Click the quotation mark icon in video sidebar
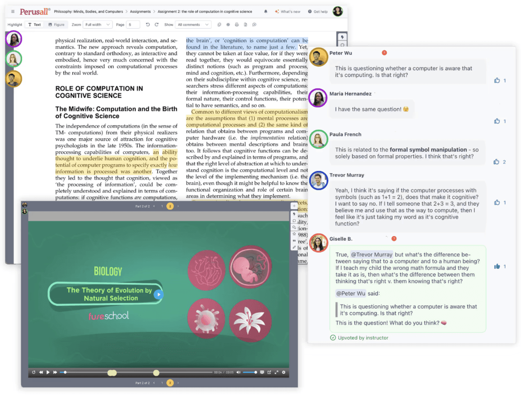 294,241
